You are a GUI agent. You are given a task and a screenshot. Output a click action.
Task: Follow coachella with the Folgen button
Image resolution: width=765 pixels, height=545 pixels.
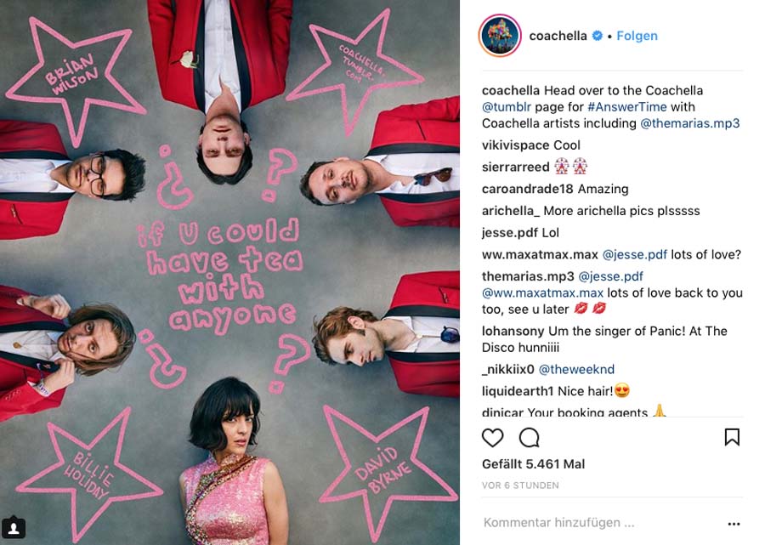click(x=637, y=36)
